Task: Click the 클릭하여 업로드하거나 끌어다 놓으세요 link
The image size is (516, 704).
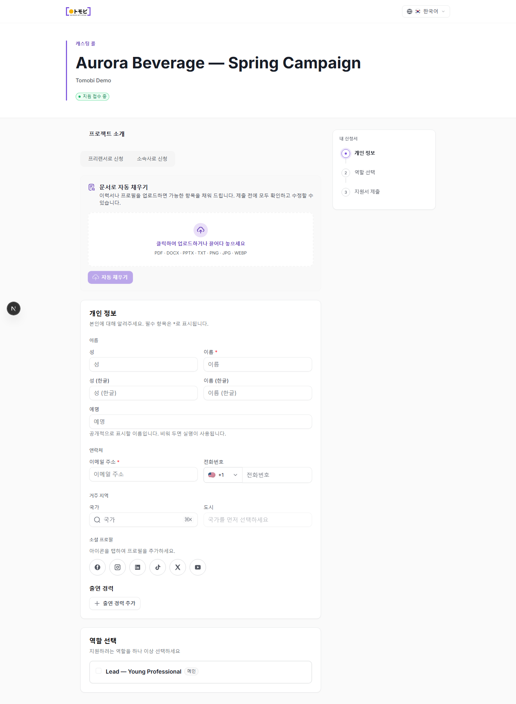Action: click(x=201, y=243)
